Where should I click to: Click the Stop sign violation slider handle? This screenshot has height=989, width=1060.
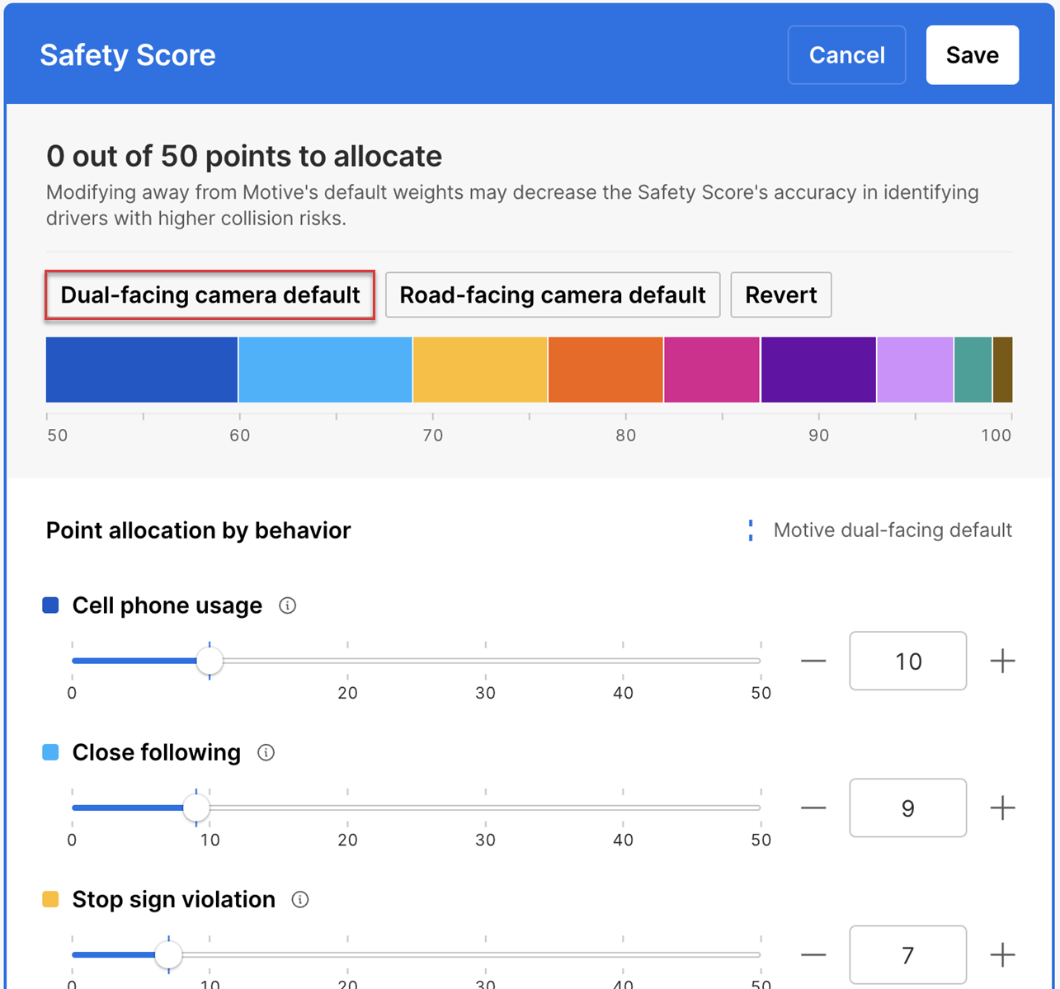click(168, 954)
